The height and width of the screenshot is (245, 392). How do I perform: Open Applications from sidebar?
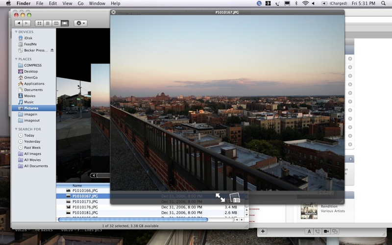pos(33,83)
